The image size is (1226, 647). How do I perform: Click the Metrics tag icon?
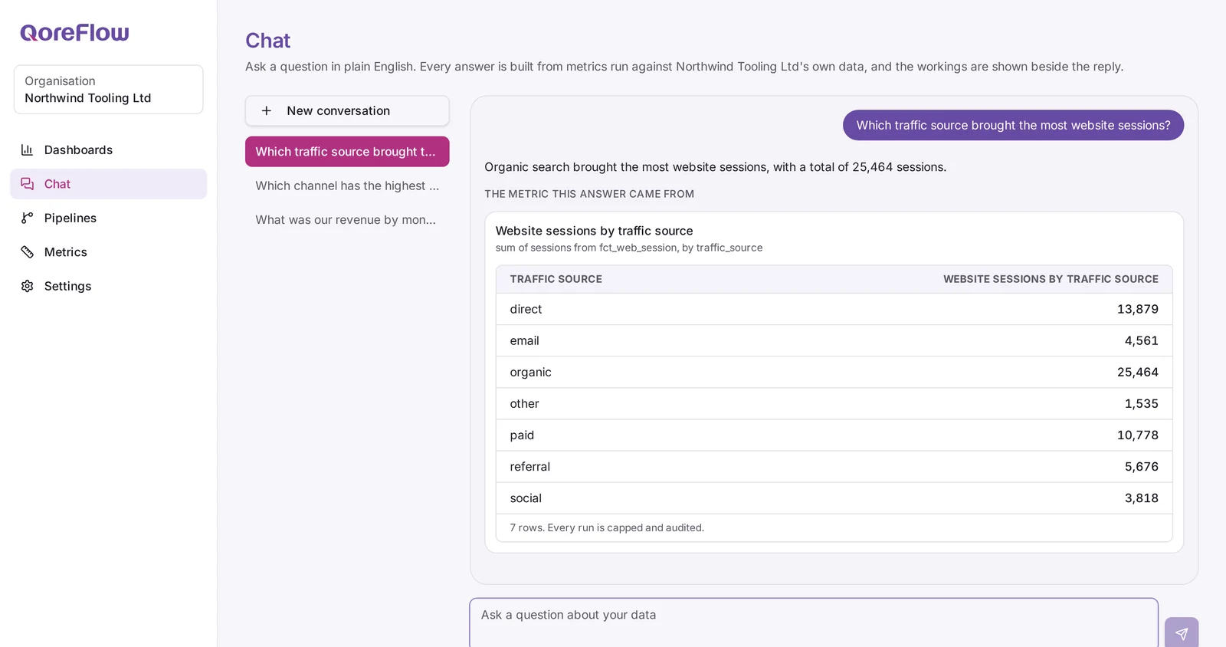tap(27, 252)
